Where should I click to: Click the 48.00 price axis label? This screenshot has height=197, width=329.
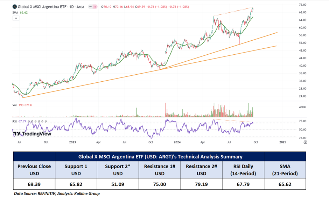pyautogui.click(x=302, y=50)
